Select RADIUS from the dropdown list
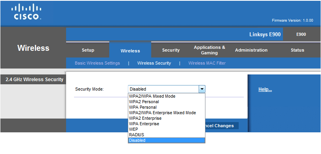The width and height of the screenshot is (321, 154). 166,135
